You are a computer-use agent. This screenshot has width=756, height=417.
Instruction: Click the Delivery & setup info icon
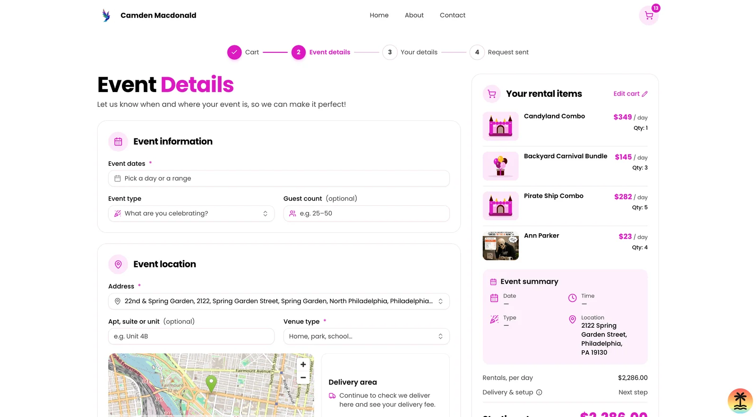tap(539, 392)
